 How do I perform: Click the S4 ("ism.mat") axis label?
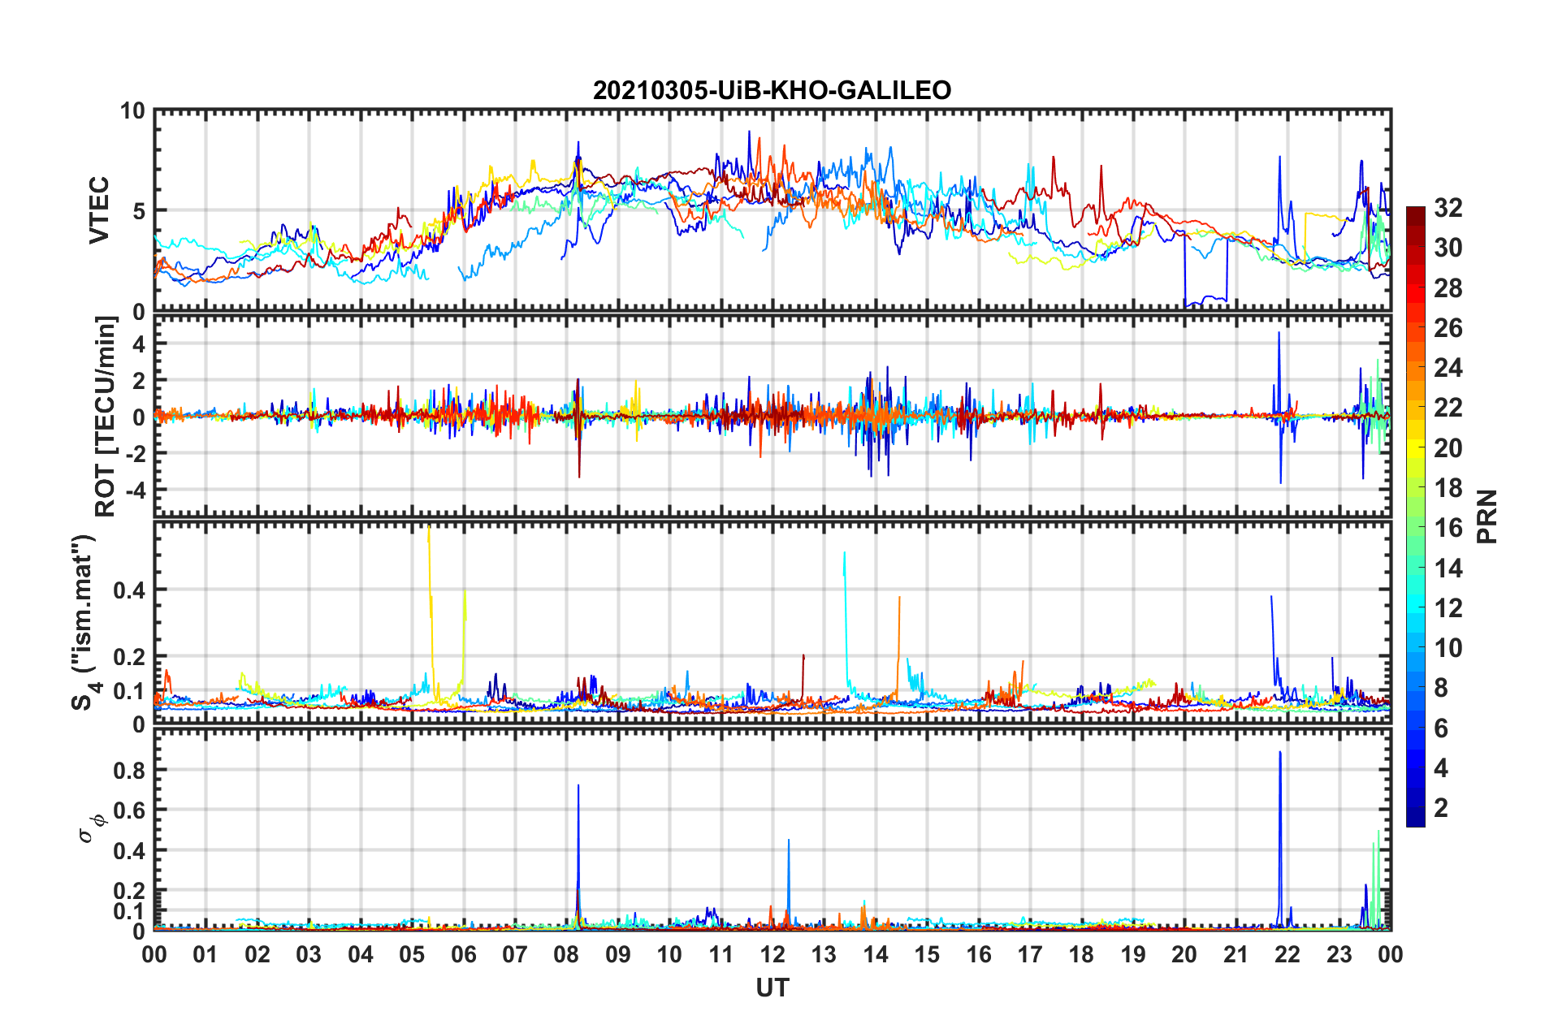click(85, 622)
